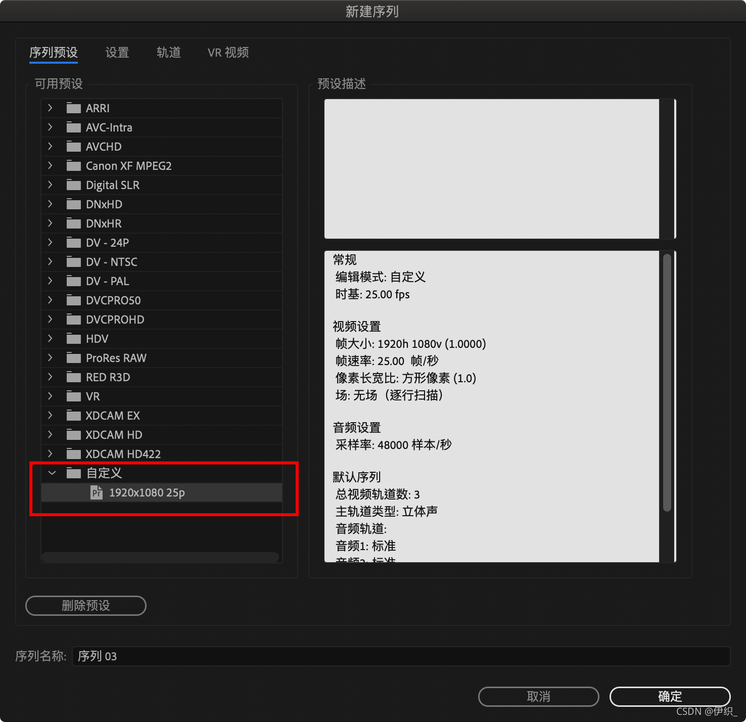Click the DVCPRO50 folder icon
746x722 pixels.
[74, 300]
